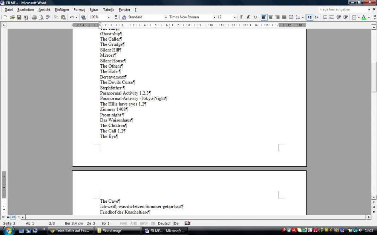The image size is (377, 235).
Task: Click the Windows Start orb
Action: (x=8, y=230)
